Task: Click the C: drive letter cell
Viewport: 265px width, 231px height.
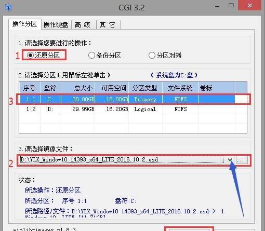Action: click(x=50, y=99)
